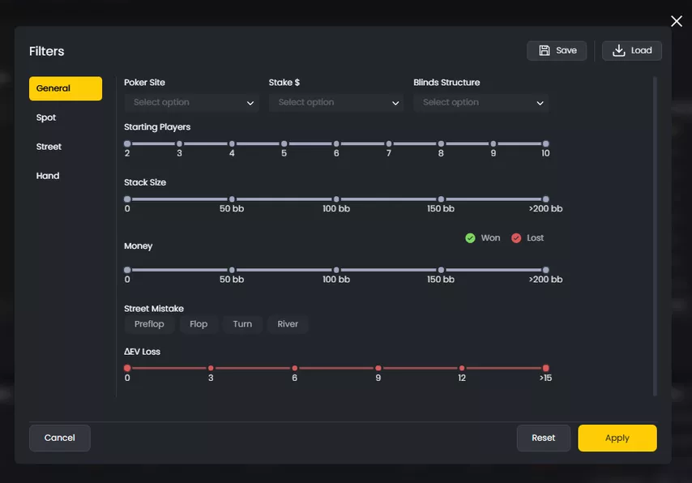The width and height of the screenshot is (692, 483).
Task: Cancel the filters dialog
Action: click(59, 438)
